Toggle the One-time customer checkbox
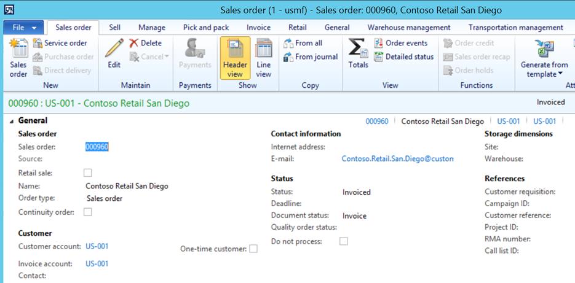Image resolution: width=575 pixels, height=283 pixels. point(253,249)
